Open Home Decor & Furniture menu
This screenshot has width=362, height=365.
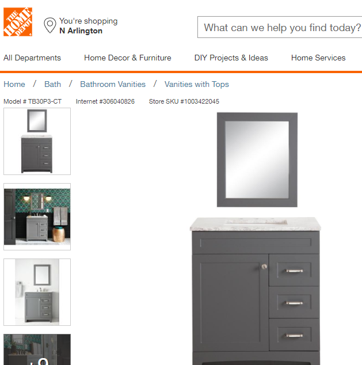[128, 58]
